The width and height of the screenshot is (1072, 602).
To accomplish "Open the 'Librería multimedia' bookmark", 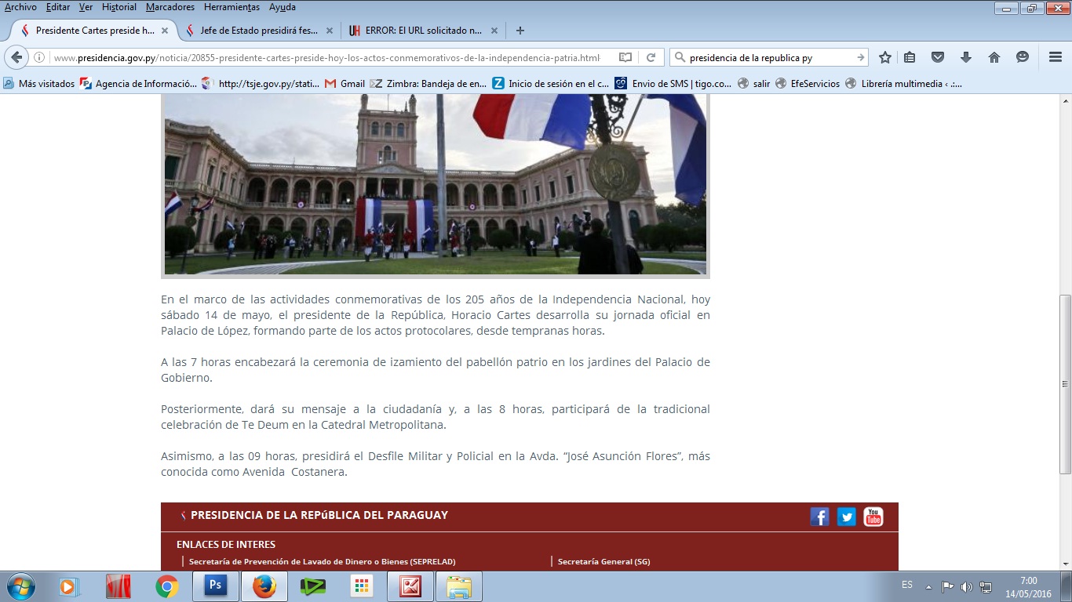I will tap(903, 83).
